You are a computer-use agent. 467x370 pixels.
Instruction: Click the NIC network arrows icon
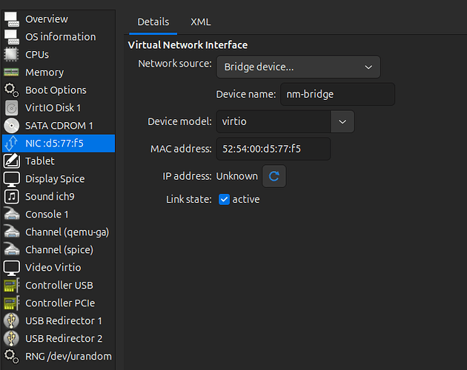point(12,144)
